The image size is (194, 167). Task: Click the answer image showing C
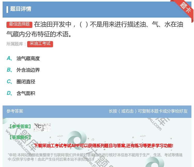pyautogui.click(x=42, y=127)
